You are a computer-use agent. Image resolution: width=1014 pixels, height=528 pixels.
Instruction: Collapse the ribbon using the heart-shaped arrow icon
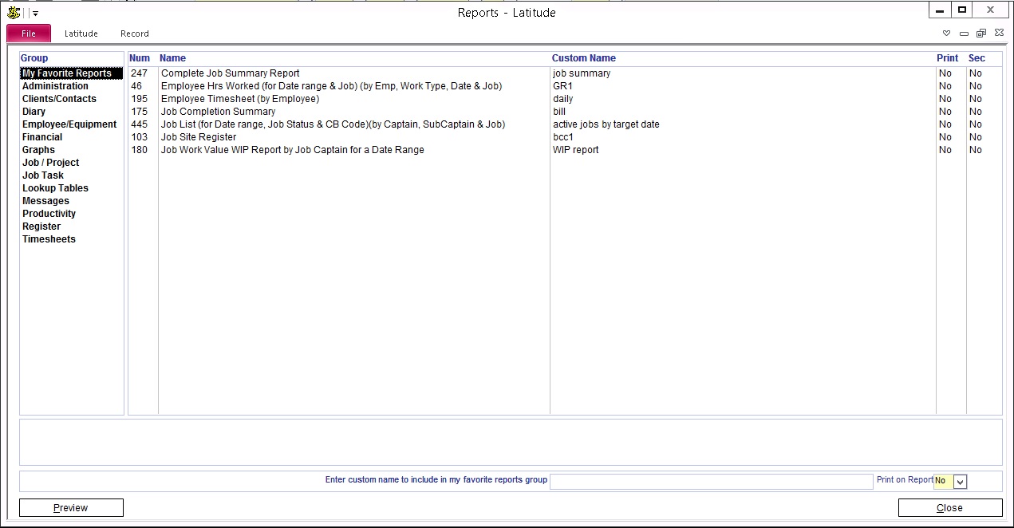[947, 33]
